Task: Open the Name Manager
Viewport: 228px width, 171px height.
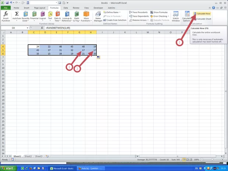Action: click(98, 17)
